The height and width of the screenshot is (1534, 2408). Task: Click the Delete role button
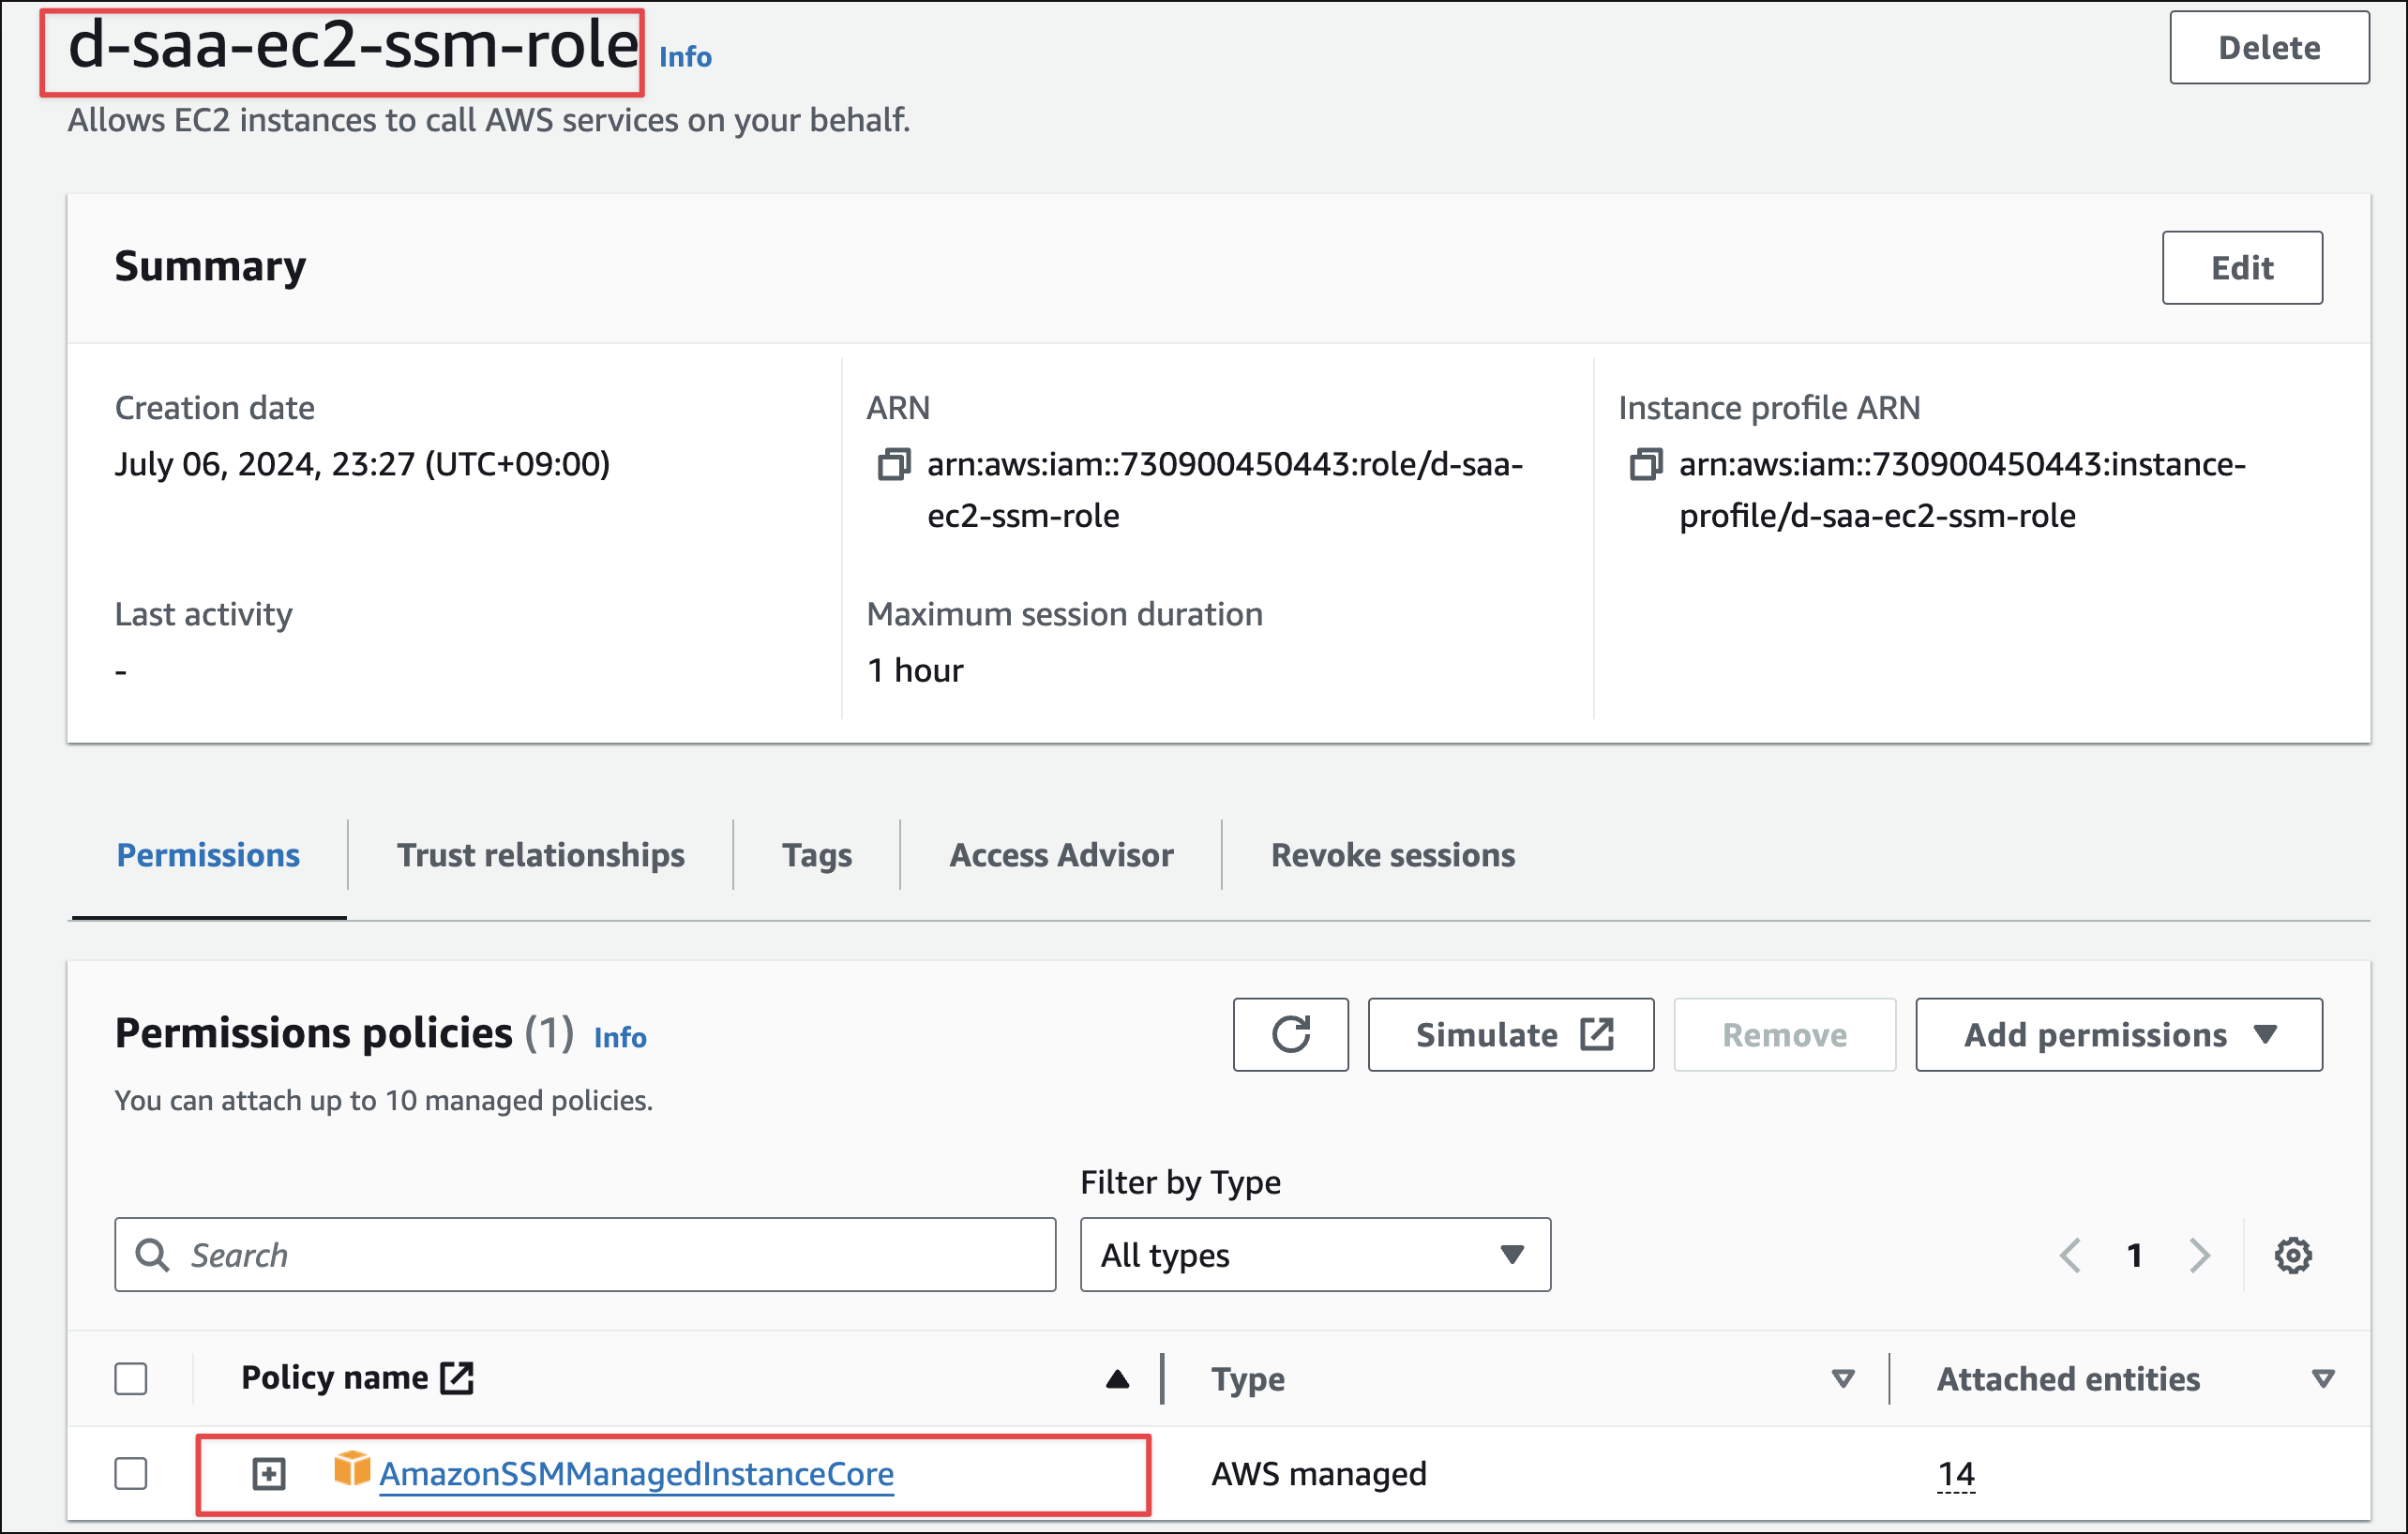pyautogui.click(x=2268, y=48)
